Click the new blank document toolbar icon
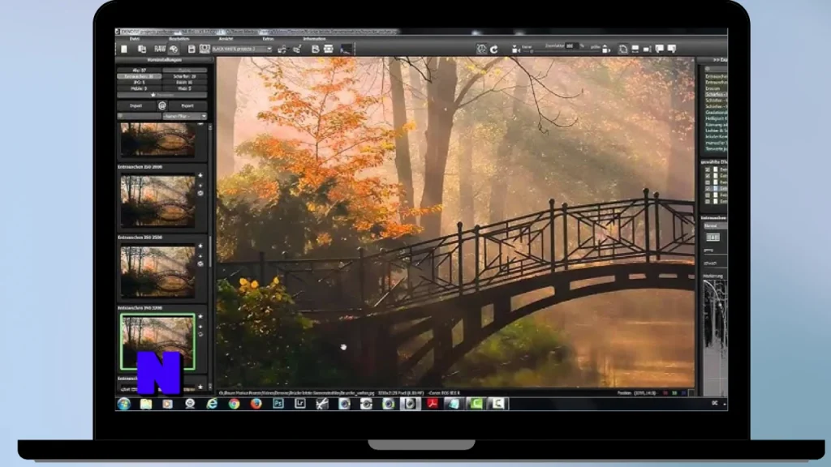 (124, 49)
